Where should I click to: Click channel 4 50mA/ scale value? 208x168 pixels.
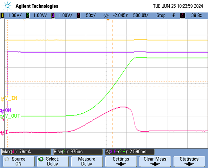pos(91,16)
